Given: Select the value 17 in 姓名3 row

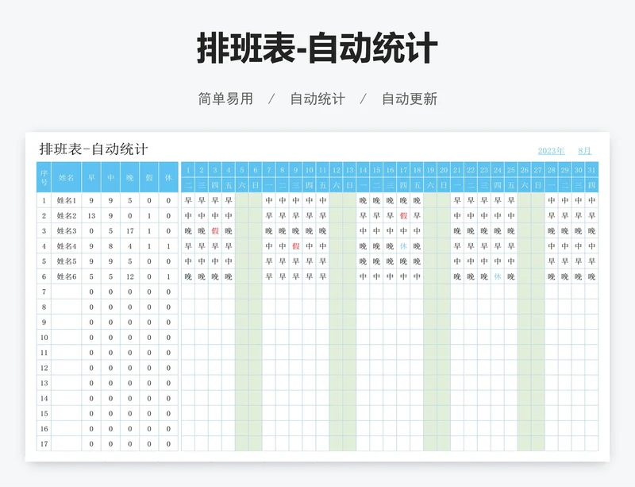Looking at the screenshot, I should pos(130,230).
